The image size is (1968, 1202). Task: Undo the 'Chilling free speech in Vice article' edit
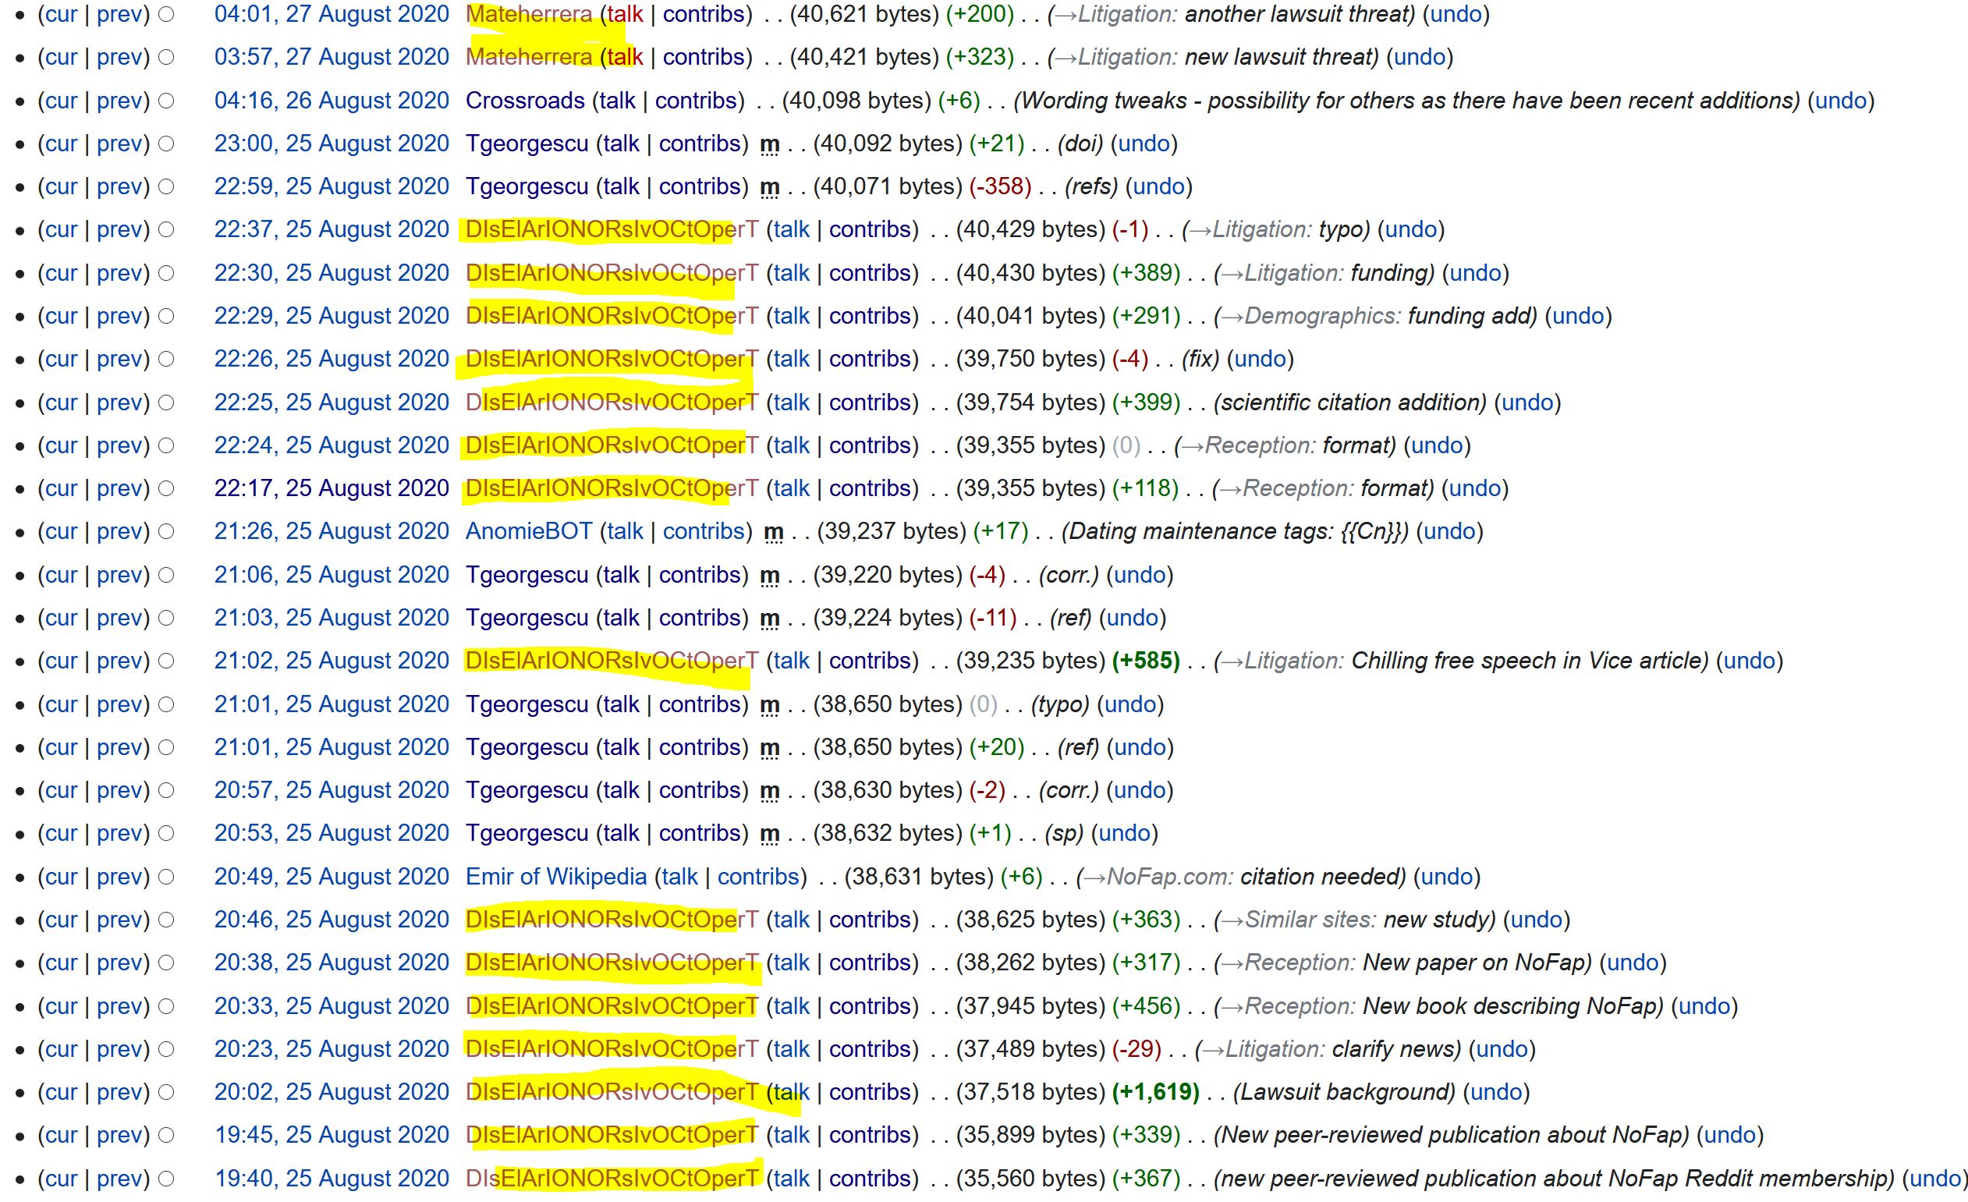[1749, 661]
